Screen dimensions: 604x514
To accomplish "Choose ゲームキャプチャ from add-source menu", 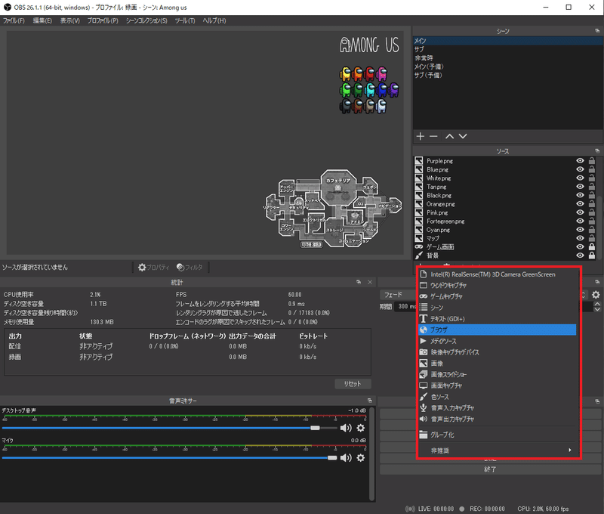I will 498,296.
